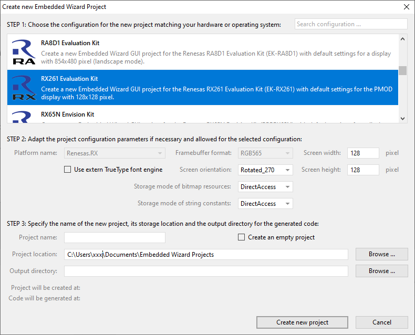This screenshot has width=415, height=335.
Task: Open the Screen orientation dropdown
Action: pyautogui.click(x=265, y=170)
